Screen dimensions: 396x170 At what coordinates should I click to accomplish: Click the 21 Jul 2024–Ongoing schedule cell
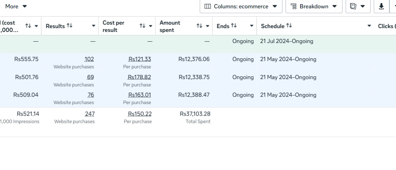tap(287, 41)
